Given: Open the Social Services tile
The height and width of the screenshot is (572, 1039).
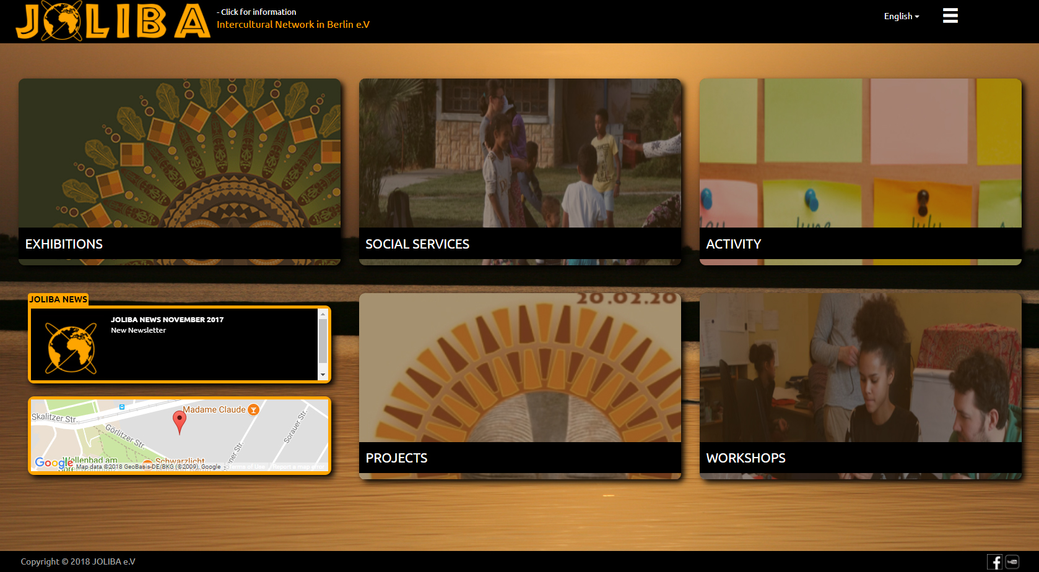Looking at the screenshot, I should click(x=520, y=172).
